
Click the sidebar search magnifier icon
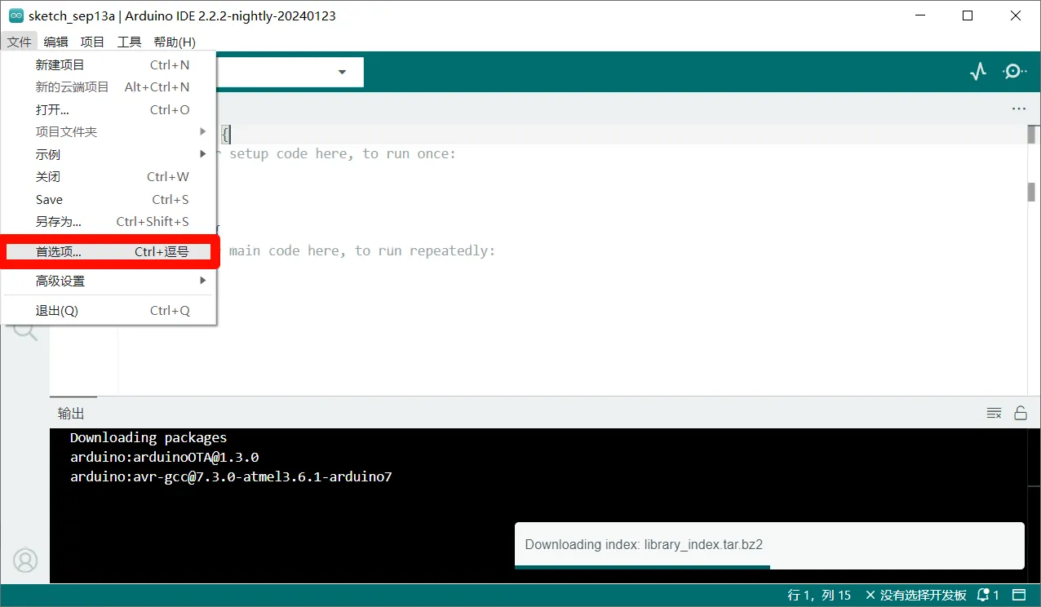click(x=25, y=330)
